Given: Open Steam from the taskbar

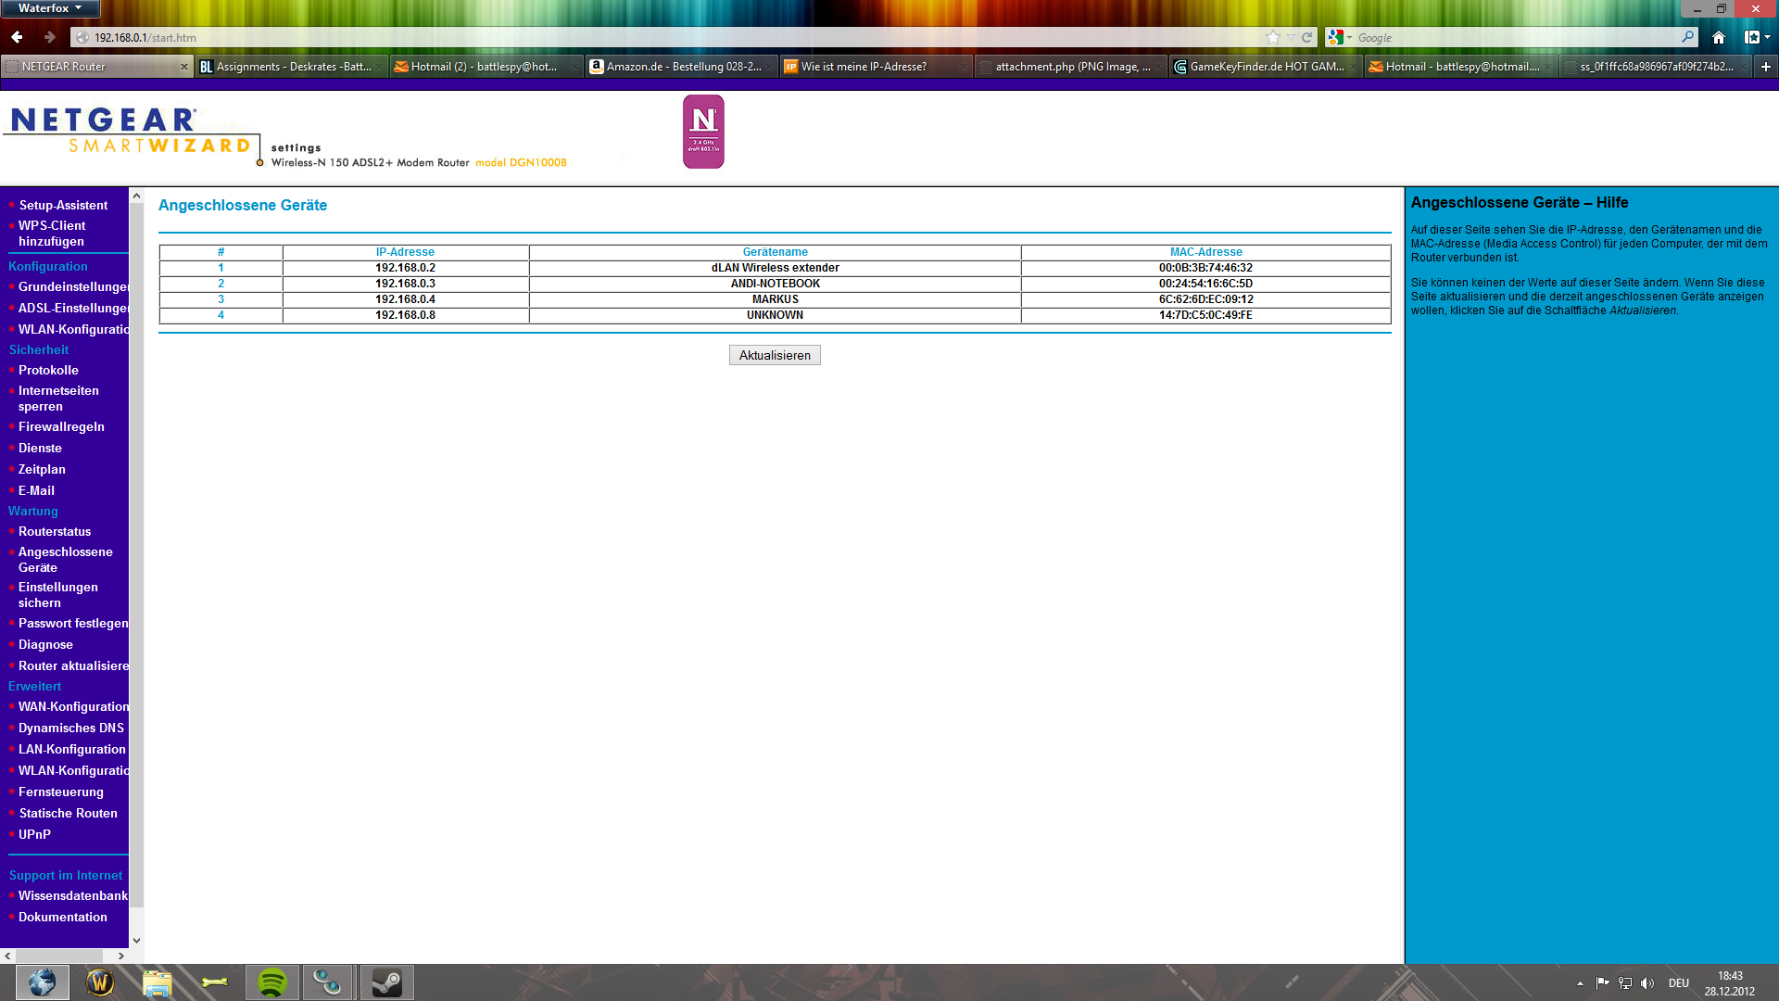Looking at the screenshot, I should [386, 982].
